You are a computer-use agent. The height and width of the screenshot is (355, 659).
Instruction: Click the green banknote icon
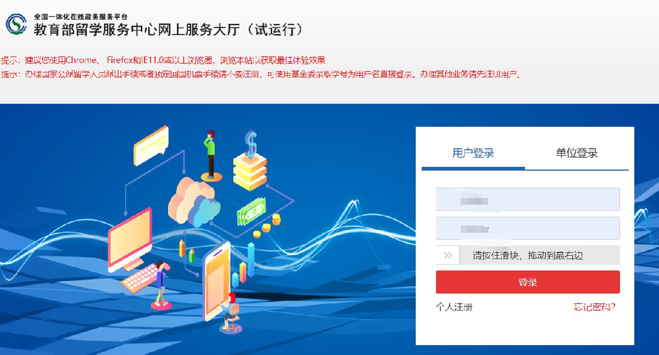click(252, 212)
